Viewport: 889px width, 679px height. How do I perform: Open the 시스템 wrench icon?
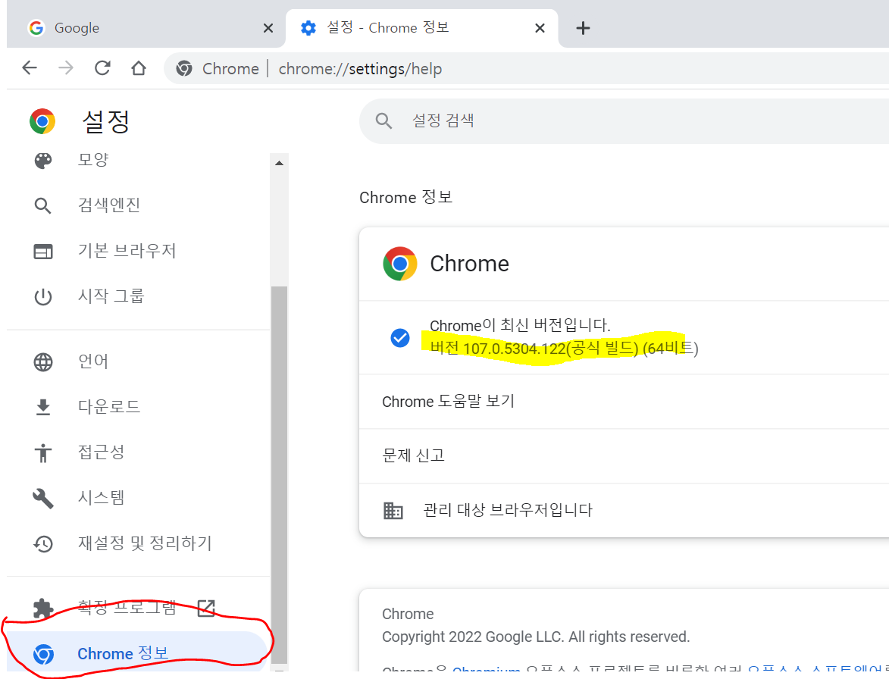coord(43,497)
